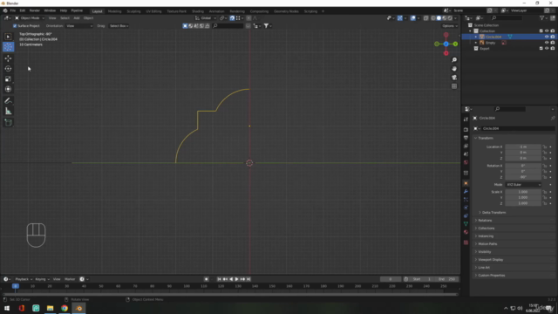The width and height of the screenshot is (558, 314).
Task: Open the Tool properties tab
Action: [466, 119]
